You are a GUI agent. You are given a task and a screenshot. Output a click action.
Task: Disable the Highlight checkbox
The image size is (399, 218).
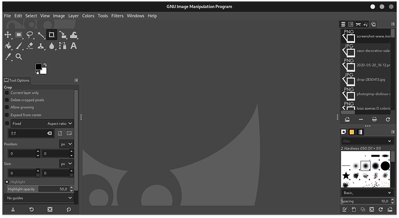coord(7,182)
